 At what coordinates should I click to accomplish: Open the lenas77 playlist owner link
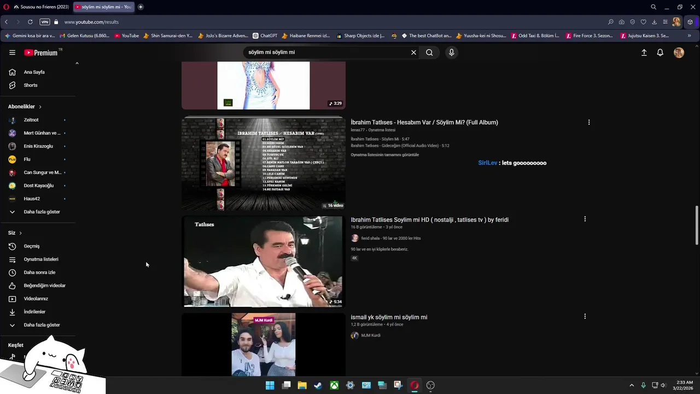tap(358, 130)
